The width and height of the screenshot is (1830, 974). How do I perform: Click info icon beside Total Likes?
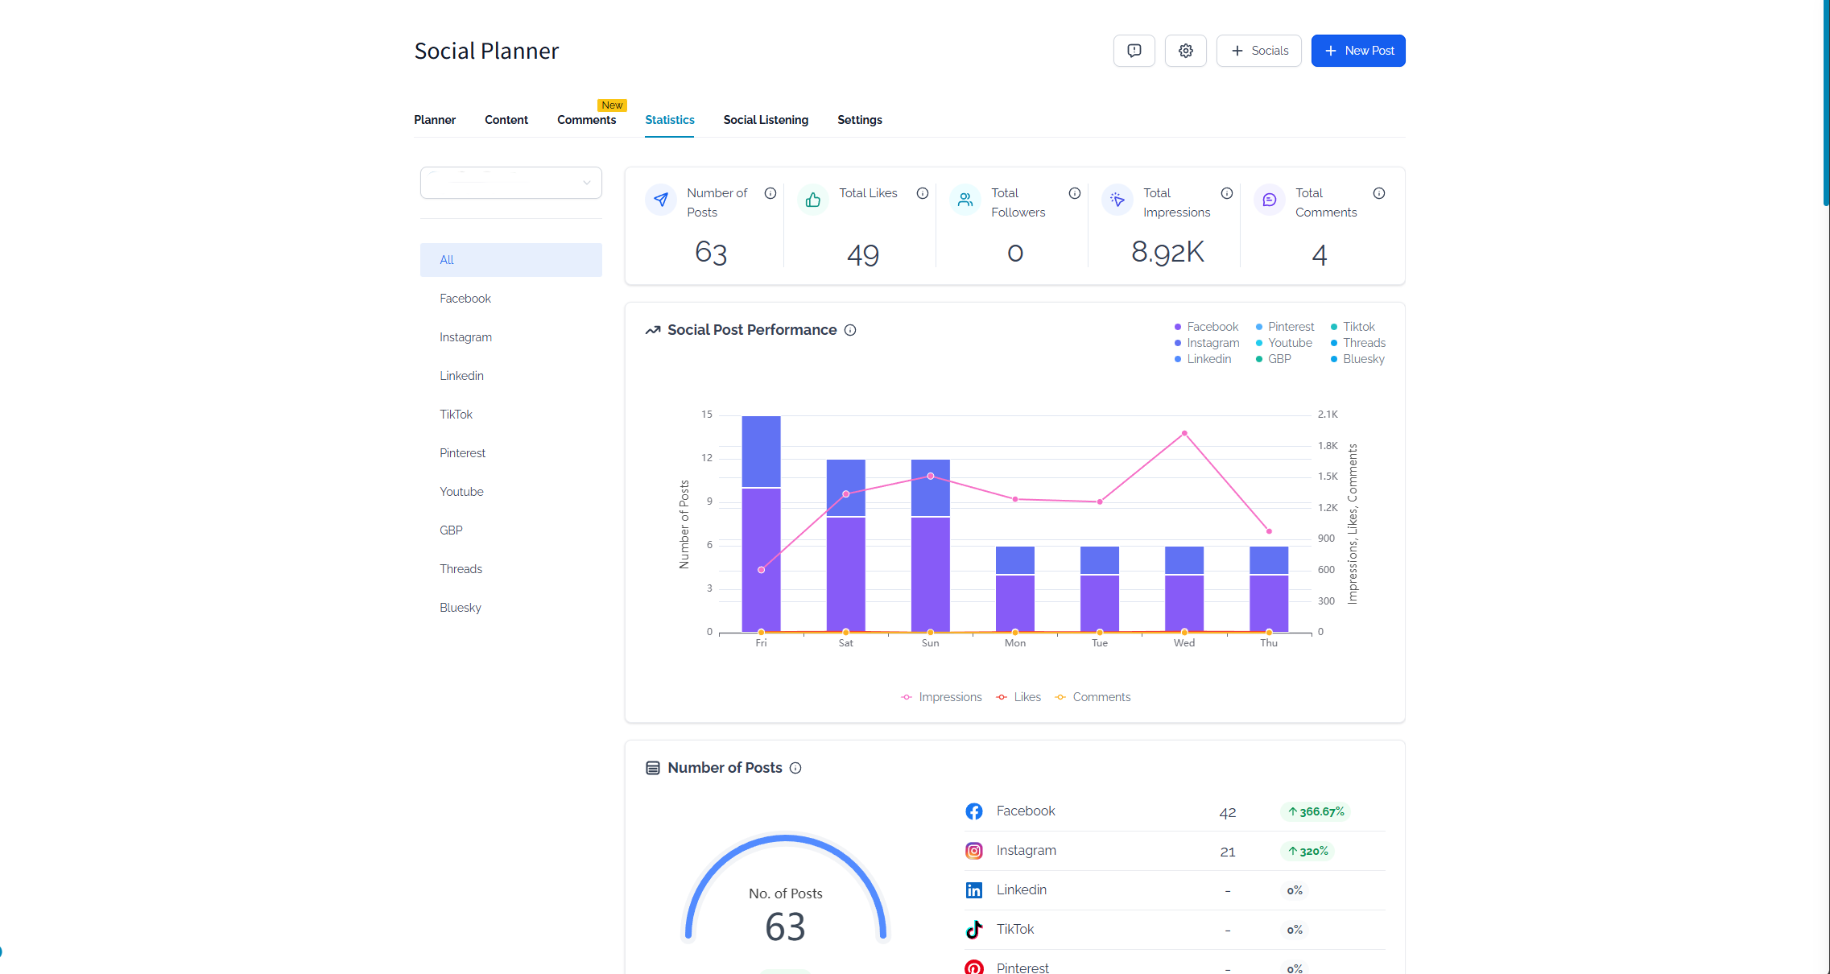pyautogui.click(x=923, y=193)
